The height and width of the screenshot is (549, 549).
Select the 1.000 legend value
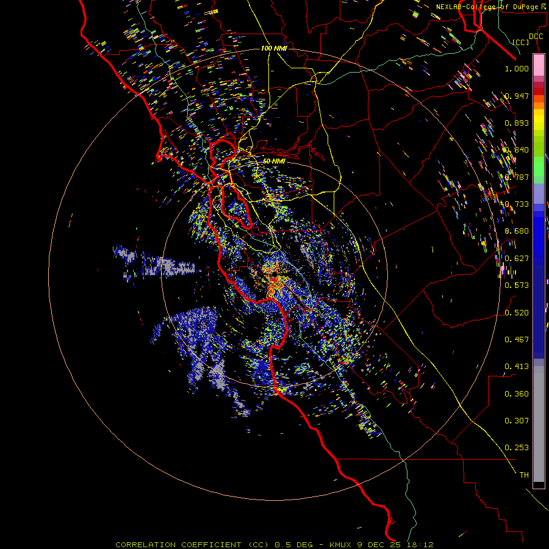point(517,69)
